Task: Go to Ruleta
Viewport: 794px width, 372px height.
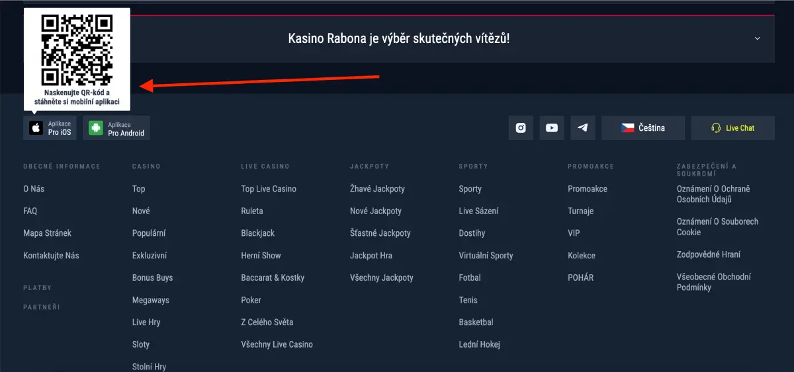Action: coord(252,211)
